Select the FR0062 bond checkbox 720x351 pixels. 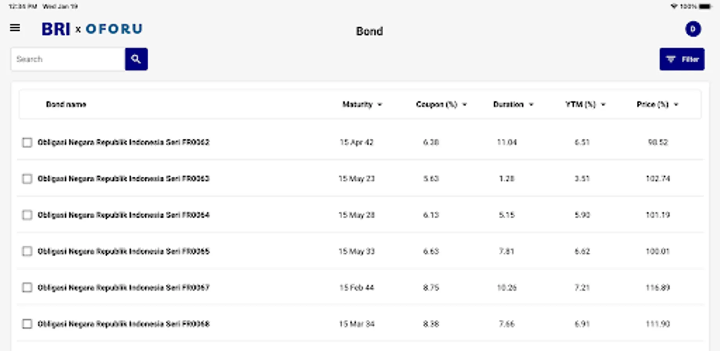point(27,143)
